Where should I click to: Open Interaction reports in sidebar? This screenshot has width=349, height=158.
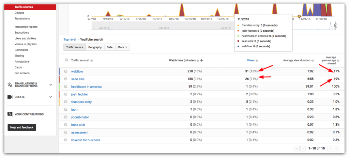pos(26,27)
